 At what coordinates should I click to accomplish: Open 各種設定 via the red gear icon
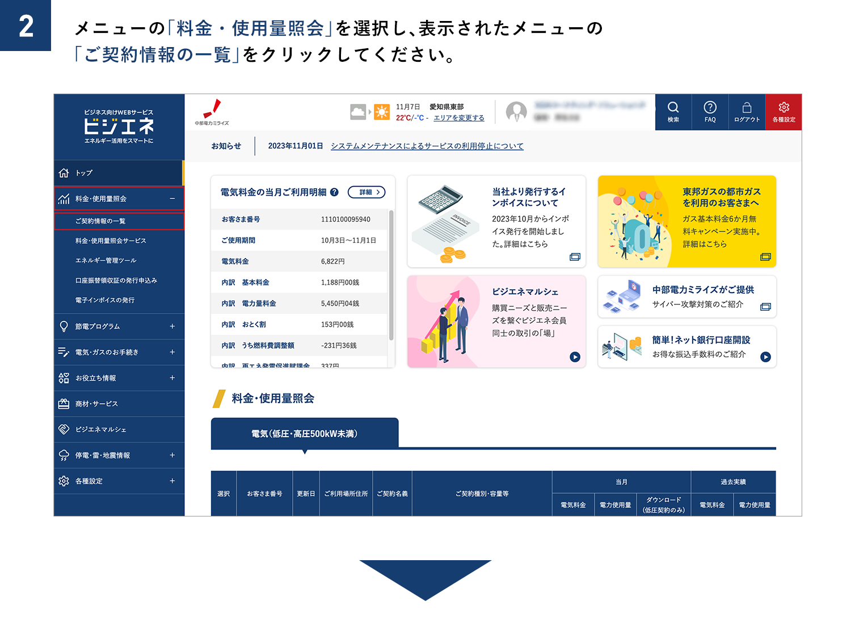click(x=784, y=112)
